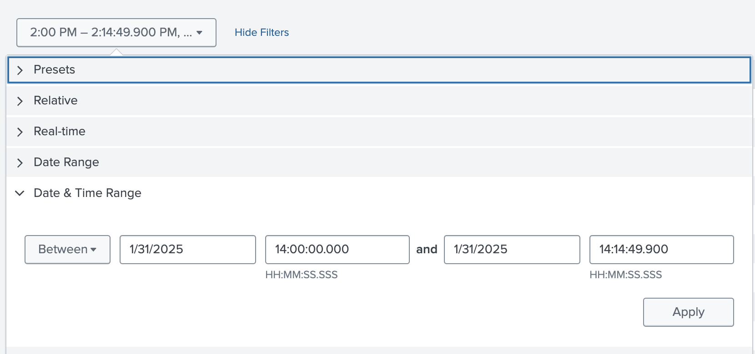Open the Real-time section
Image resolution: width=755 pixels, height=354 pixels.
60,131
